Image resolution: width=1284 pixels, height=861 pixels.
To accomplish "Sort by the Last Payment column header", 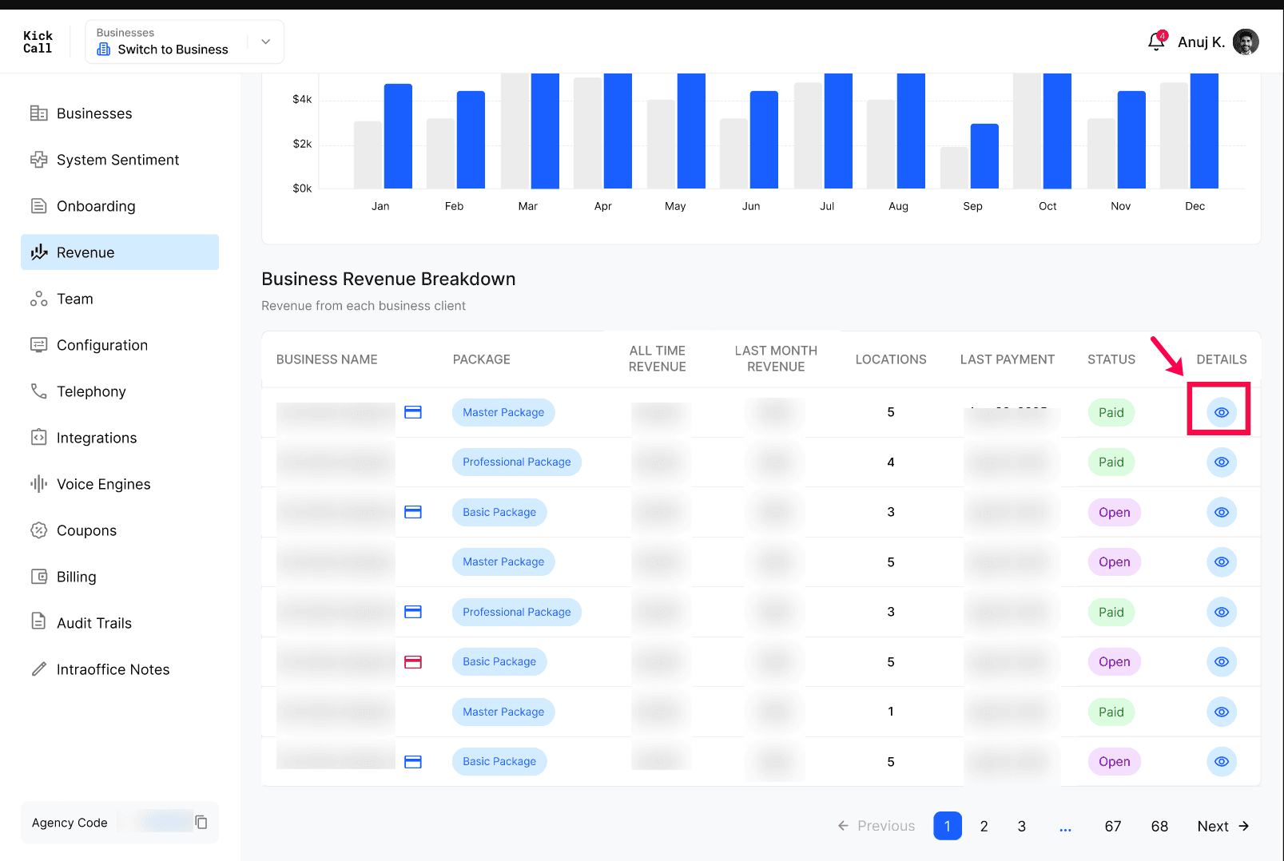I will [1007, 359].
